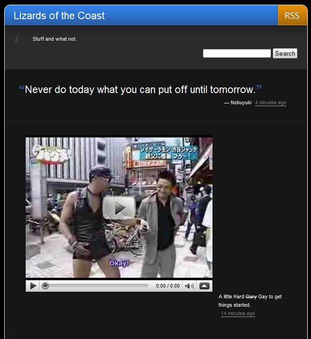Click the YouTube watermark logo on the video
The image size is (311, 339).
pyautogui.click(x=193, y=271)
